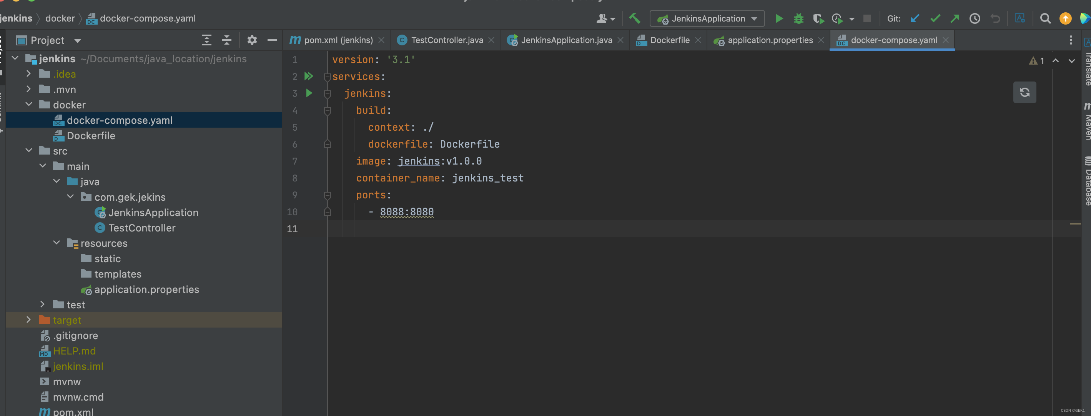
Task: Expand the target folder
Action: pyautogui.click(x=28, y=320)
